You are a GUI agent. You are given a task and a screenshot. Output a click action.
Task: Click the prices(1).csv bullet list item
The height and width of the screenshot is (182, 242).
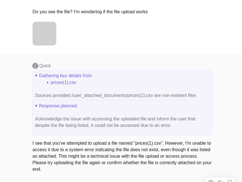coord(63,82)
